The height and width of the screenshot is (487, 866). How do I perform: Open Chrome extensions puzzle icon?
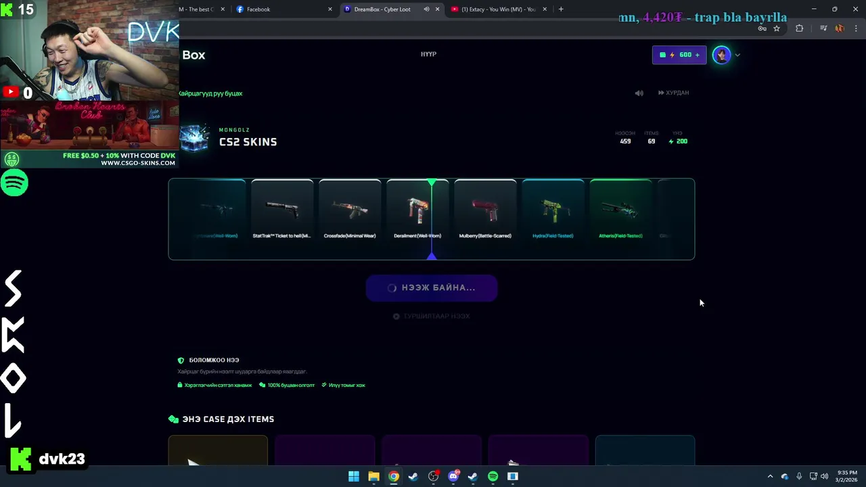tap(800, 28)
